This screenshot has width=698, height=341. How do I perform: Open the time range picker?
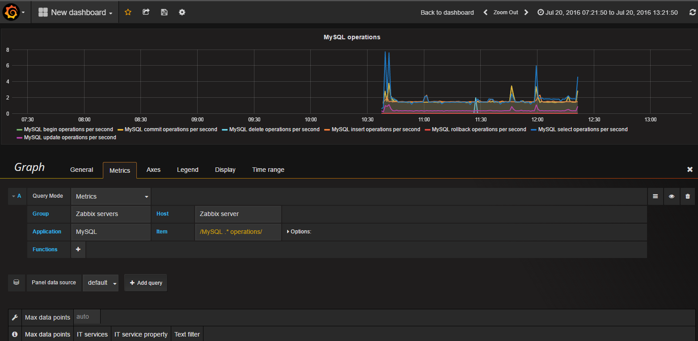pos(608,12)
